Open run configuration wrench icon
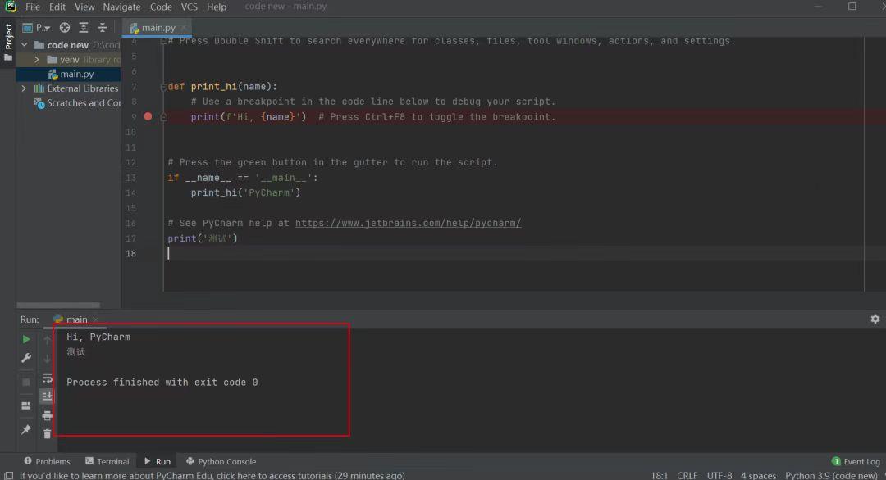Image resolution: width=886 pixels, height=480 pixels. click(26, 358)
